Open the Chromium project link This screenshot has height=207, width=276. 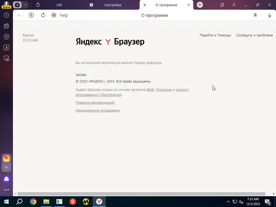pos(164,89)
